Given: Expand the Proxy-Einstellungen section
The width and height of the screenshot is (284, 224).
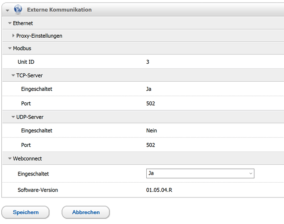Looking at the screenshot, I should tap(13, 36).
